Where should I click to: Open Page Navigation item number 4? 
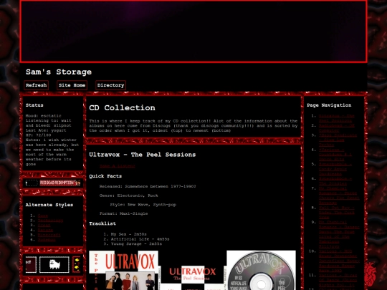tap(335, 155)
